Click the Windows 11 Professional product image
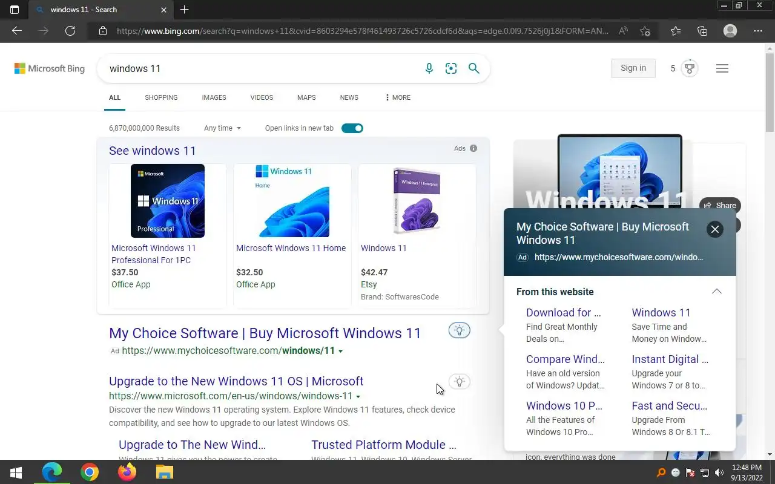The width and height of the screenshot is (775, 484). pyautogui.click(x=168, y=201)
